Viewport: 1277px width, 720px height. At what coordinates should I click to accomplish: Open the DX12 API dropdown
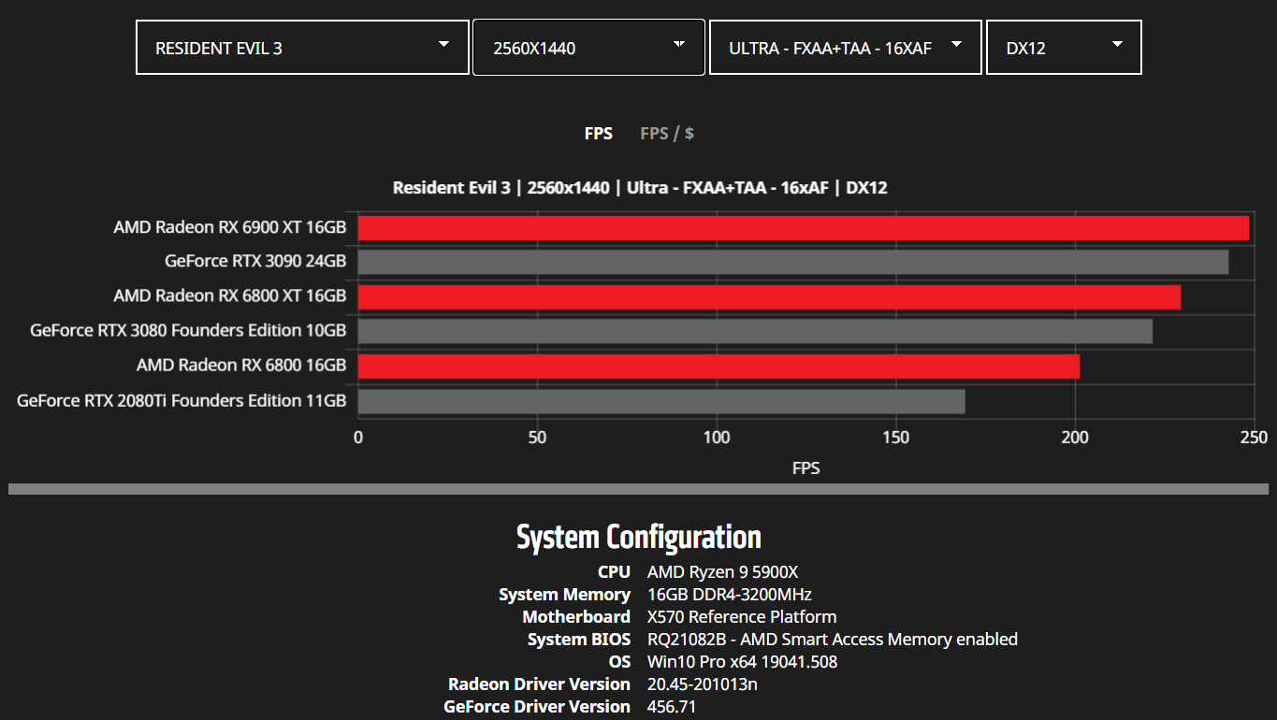click(1064, 48)
